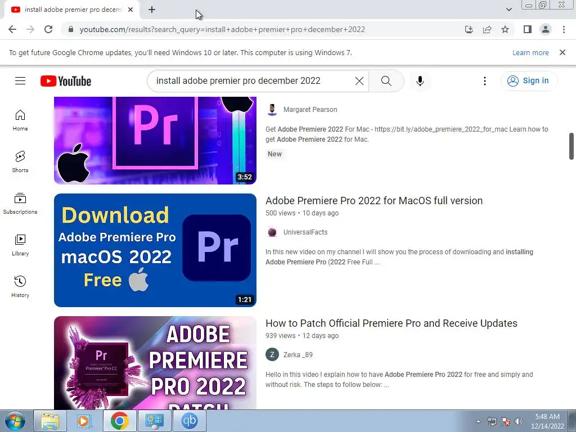Reload the page
This screenshot has height=432, width=576.
tap(48, 29)
